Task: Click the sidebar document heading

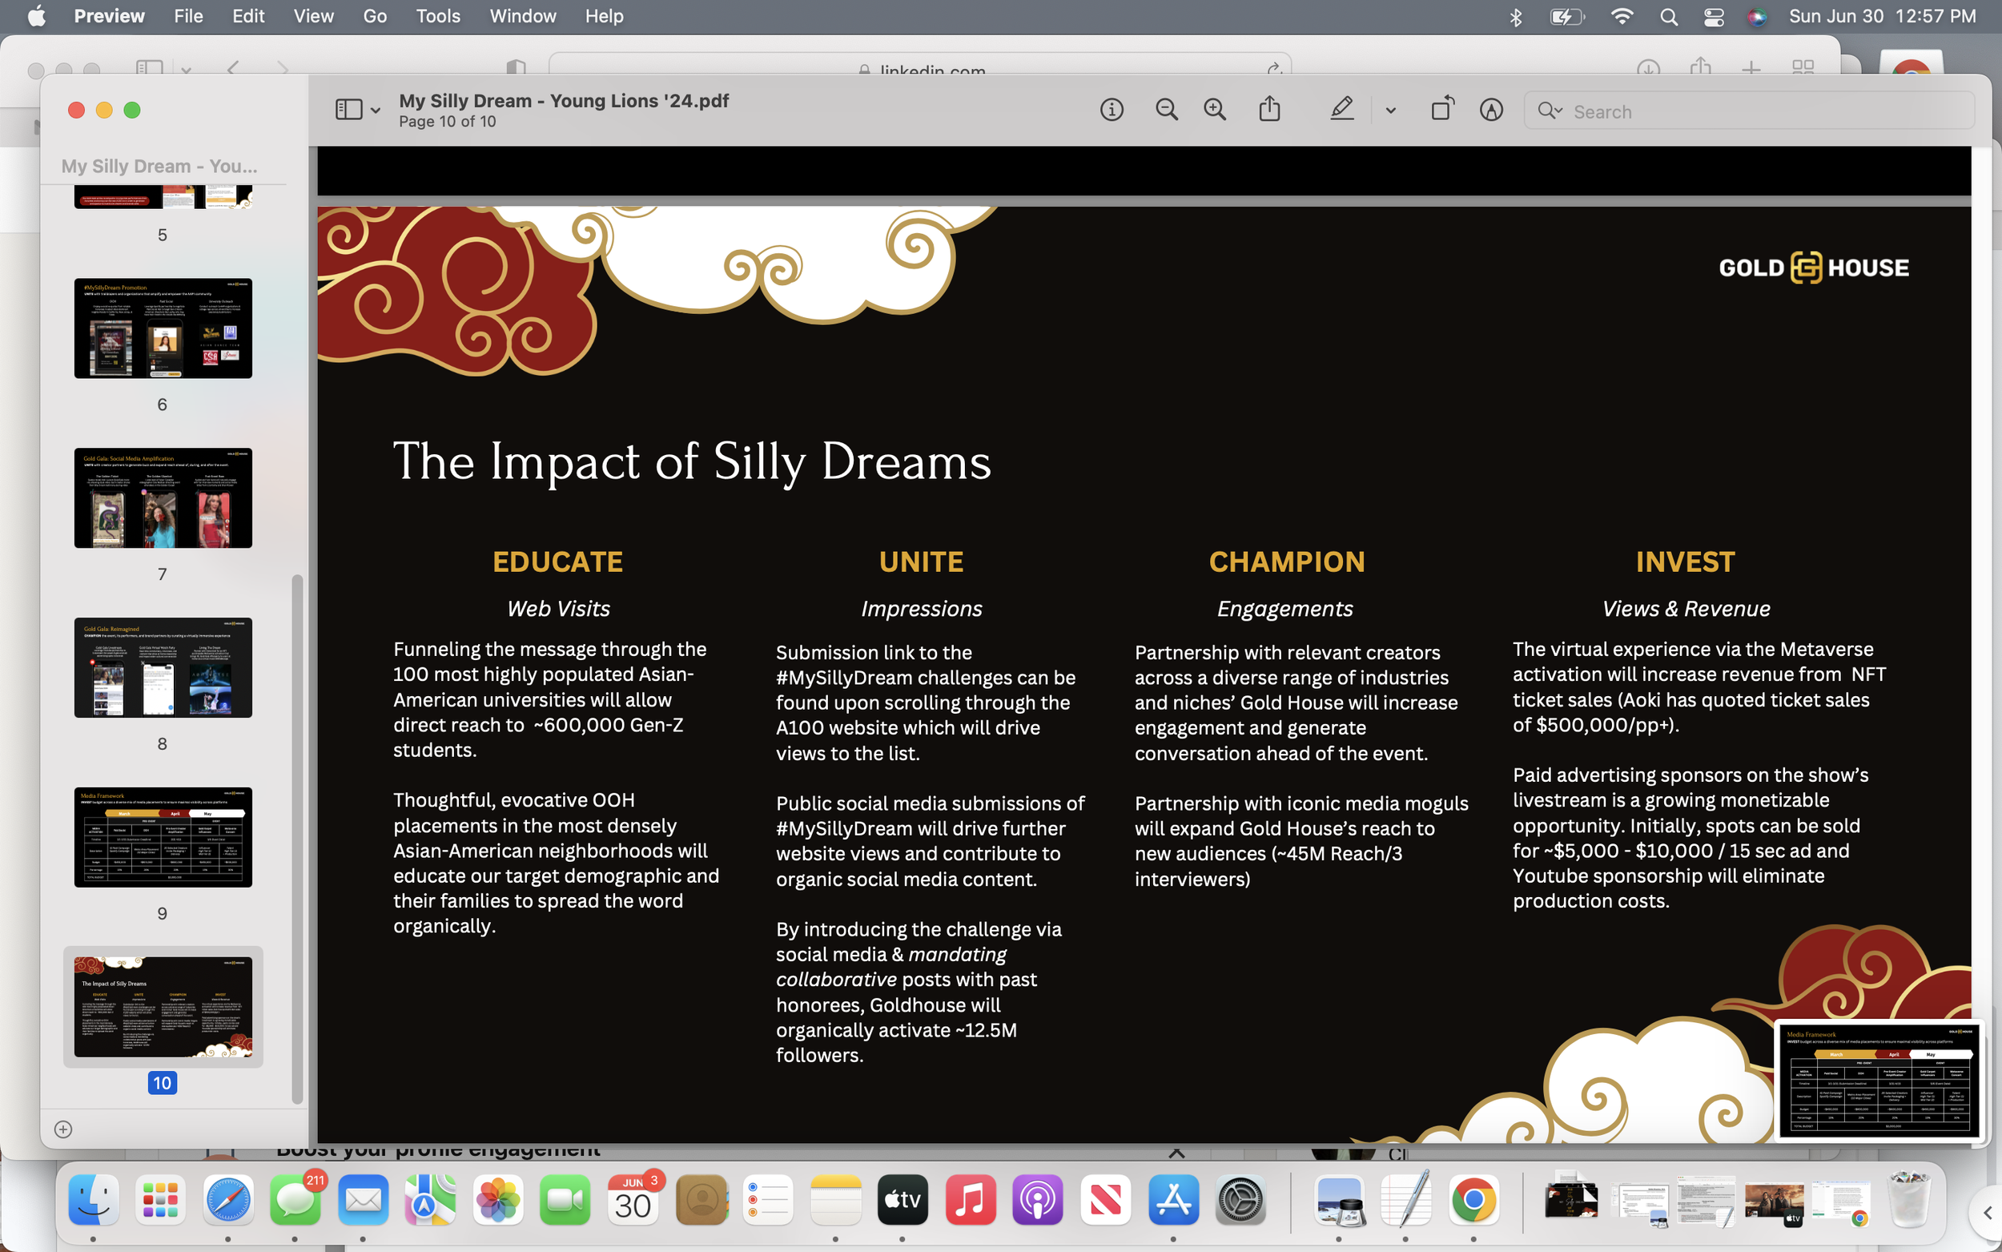Action: (x=159, y=167)
